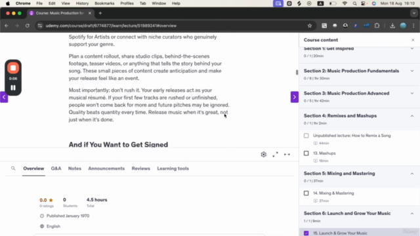The height and width of the screenshot is (236, 420).
Task: Expand Section 3: Music Production Advanced
Action: tap(412, 93)
